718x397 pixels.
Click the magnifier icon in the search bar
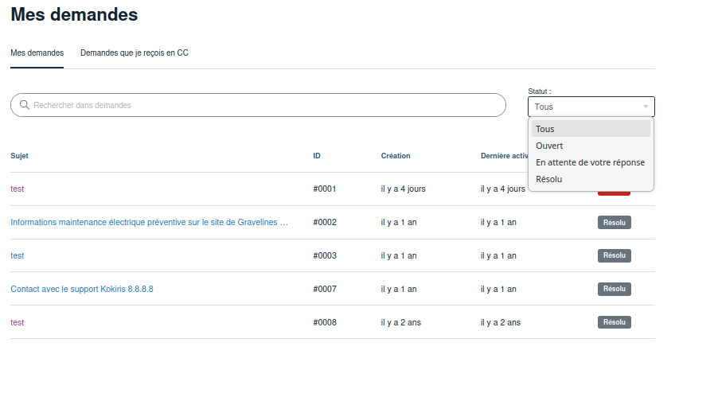click(25, 105)
